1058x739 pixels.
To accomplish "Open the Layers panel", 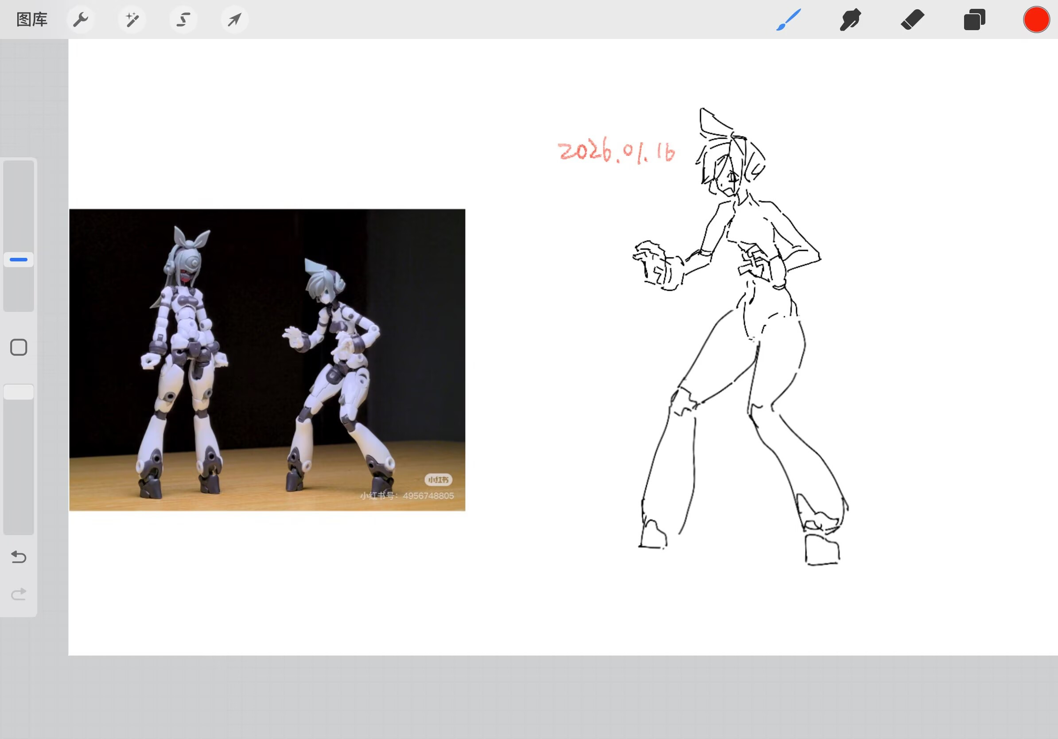I will [x=974, y=20].
